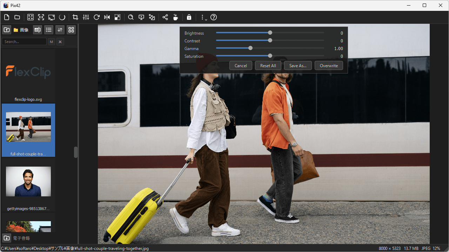Image resolution: width=449 pixels, height=252 pixels.
Task: Toggle the lock icon in toolbar
Action: (x=189, y=17)
